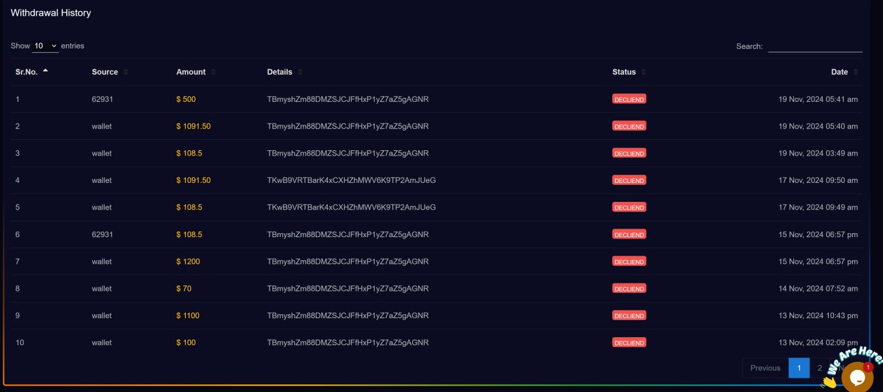Select pagination page 1
The width and height of the screenshot is (883, 392).
pos(799,368)
